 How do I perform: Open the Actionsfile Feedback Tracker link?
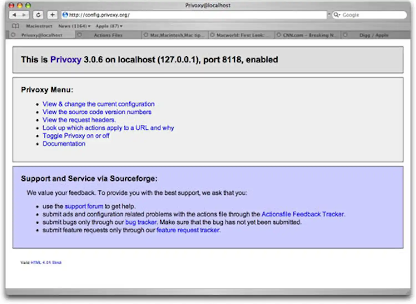coord(303,214)
